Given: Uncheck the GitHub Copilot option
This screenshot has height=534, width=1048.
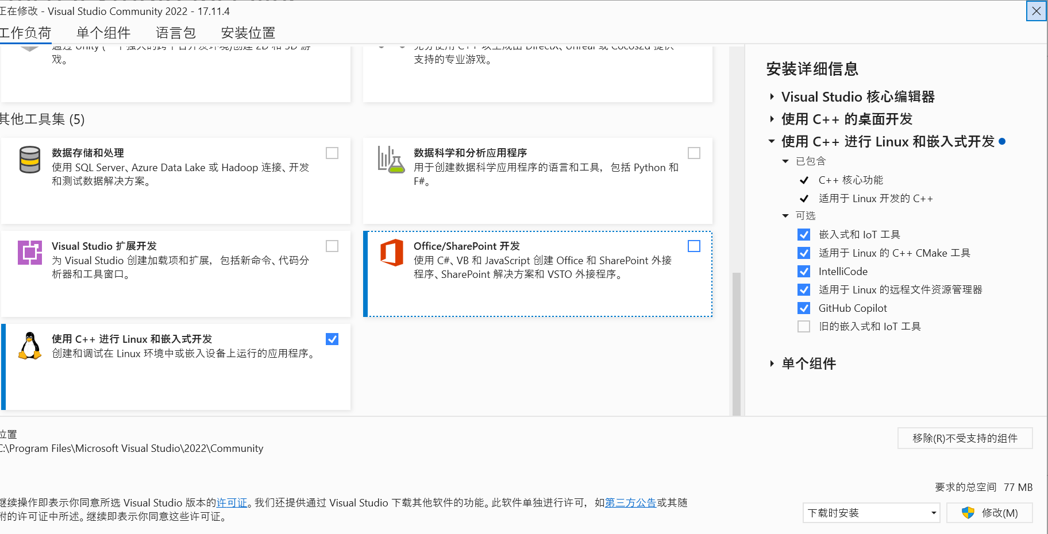Looking at the screenshot, I should coord(804,308).
